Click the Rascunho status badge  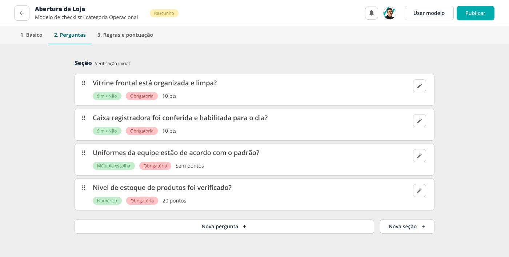[164, 13]
